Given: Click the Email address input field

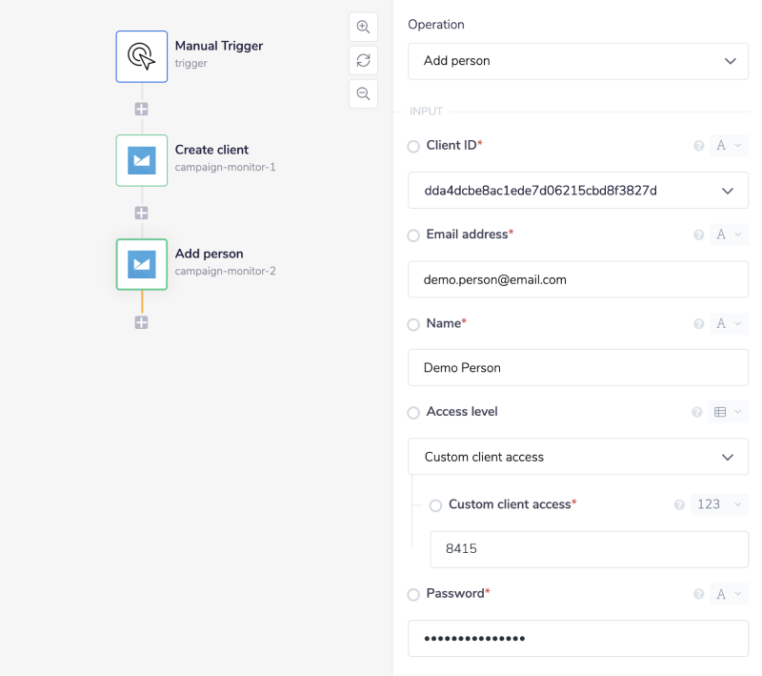Looking at the screenshot, I should (577, 279).
